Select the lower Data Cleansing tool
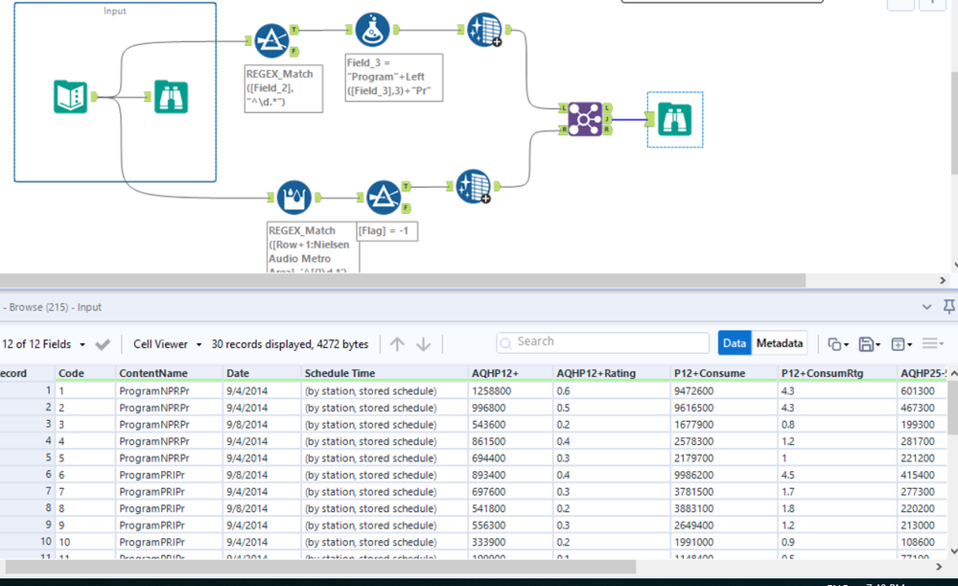 [474, 187]
